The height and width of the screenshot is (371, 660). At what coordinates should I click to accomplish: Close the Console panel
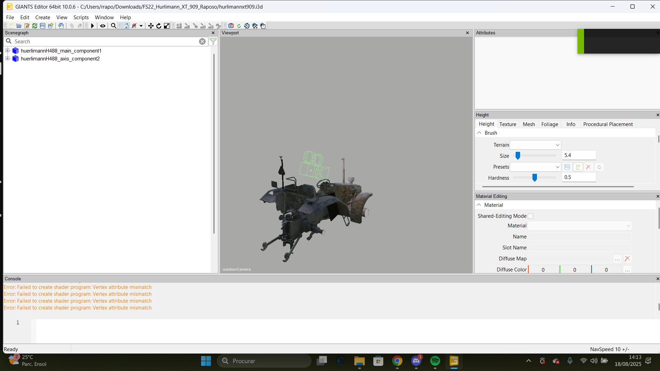coord(658,279)
